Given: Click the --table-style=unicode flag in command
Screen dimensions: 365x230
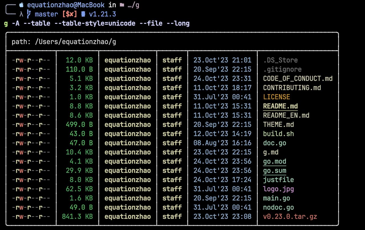Looking at the screenshot, I should pos(95,23).
